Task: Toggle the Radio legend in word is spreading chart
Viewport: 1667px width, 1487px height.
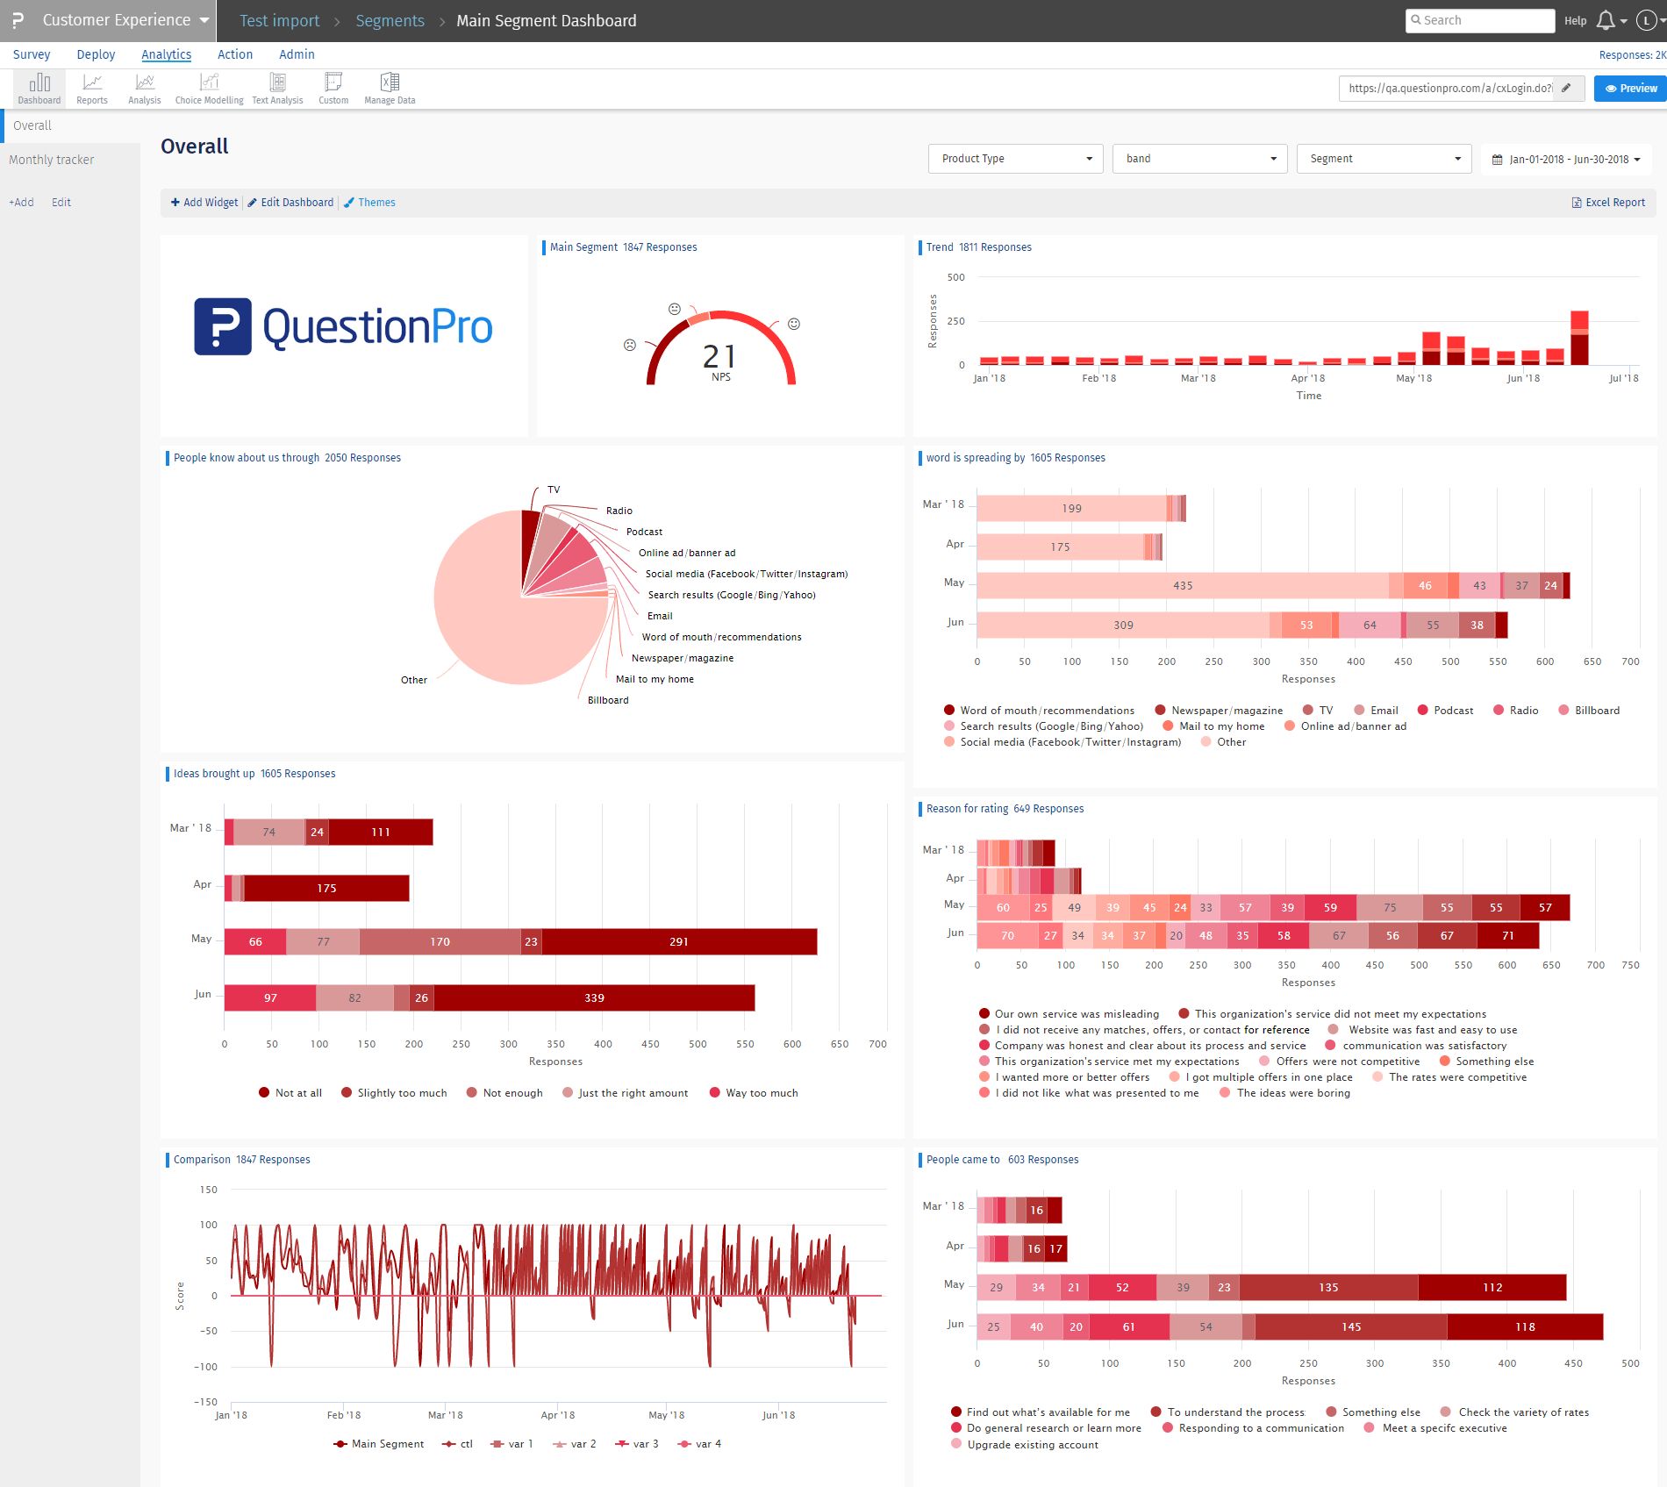Action: [x=1515, y=711]
